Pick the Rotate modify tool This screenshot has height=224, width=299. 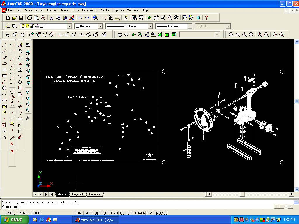click(20, 82)
